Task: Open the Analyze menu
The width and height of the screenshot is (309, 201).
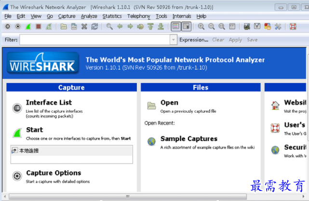Action: tap(89, 16)
